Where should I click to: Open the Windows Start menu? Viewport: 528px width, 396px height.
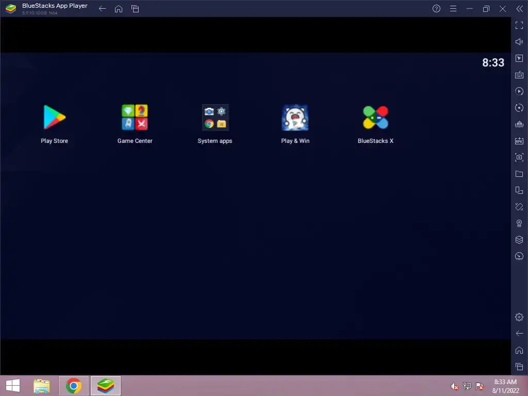(13, 386)
